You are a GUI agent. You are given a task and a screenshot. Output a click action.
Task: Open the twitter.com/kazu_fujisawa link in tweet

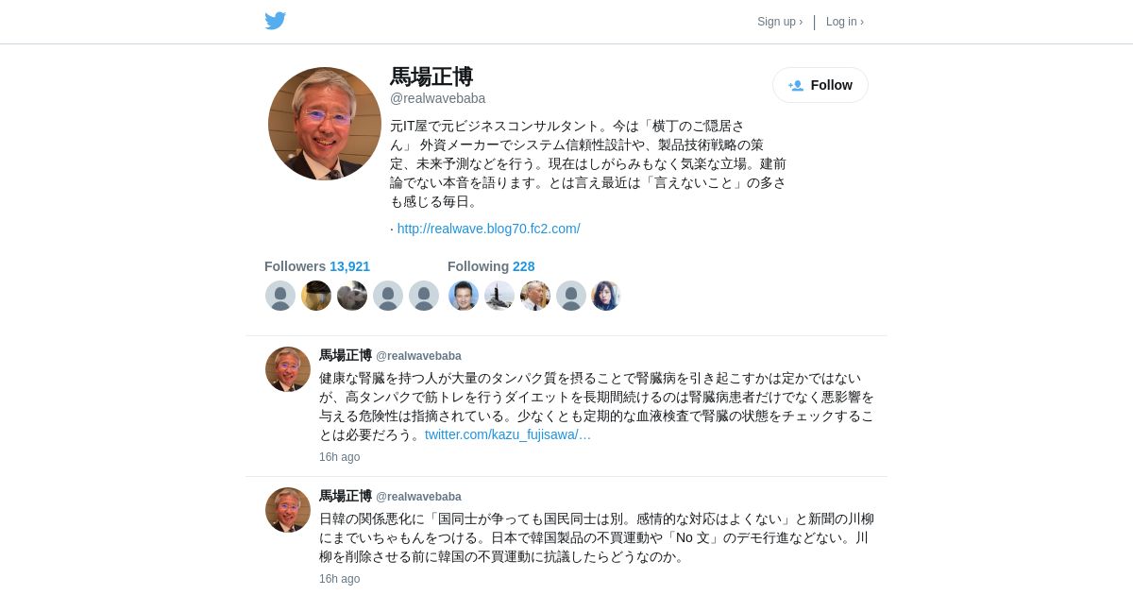point(508,434)
